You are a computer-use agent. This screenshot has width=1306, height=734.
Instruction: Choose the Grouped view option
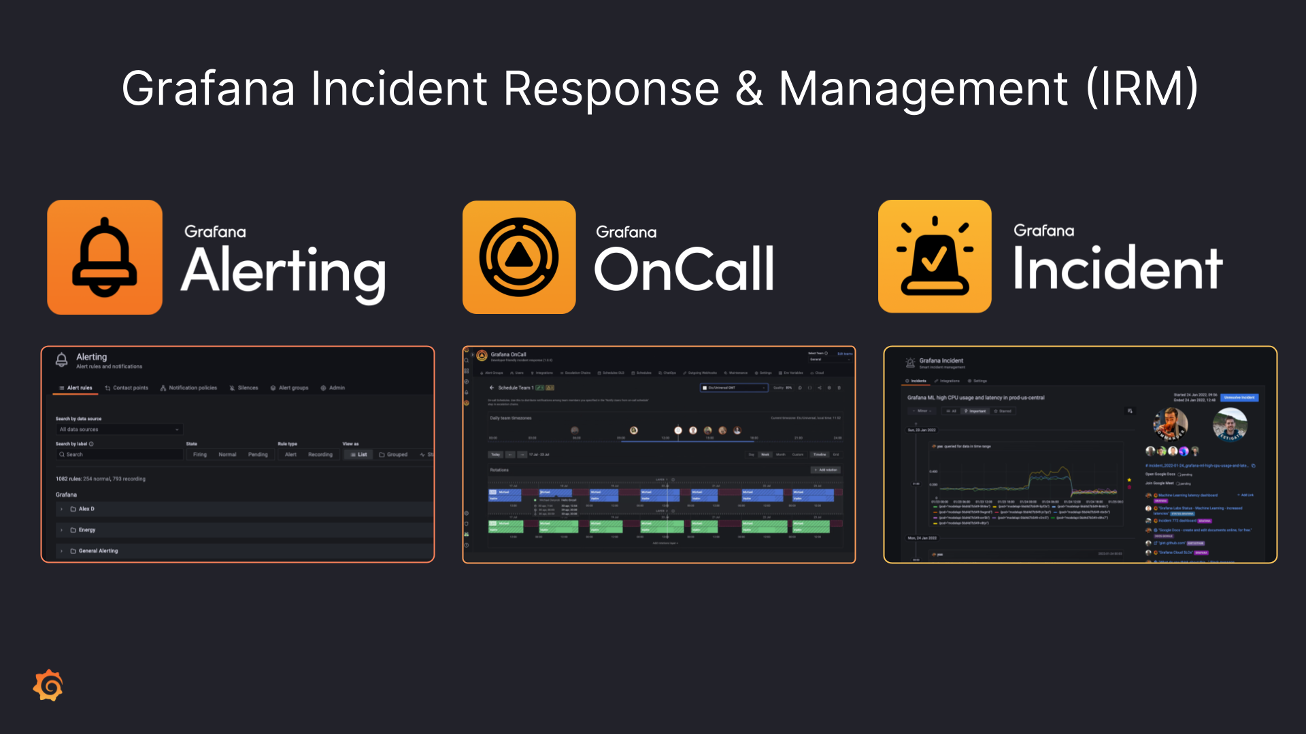point(393,455)
